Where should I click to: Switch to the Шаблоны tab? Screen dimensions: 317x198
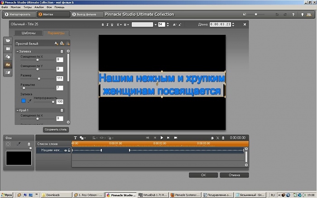[x=29, y=33]
